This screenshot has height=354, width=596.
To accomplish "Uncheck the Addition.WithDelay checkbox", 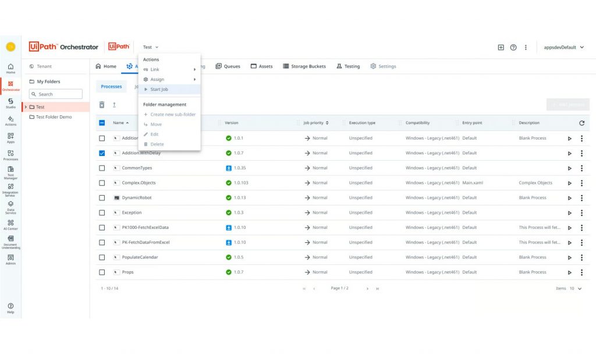I will (x=102, y=153).
